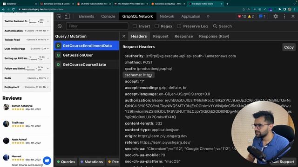This screenshot has width=298, height=167.
Task: Switch to the Application tab
Action: pyautogui.click(x=190, y=17)
